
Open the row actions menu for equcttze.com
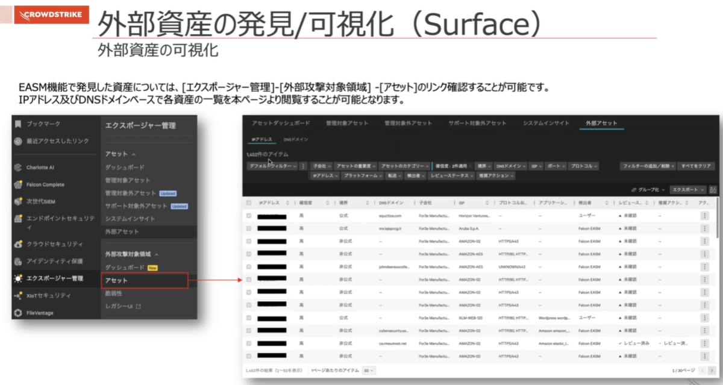pos(705,215)
